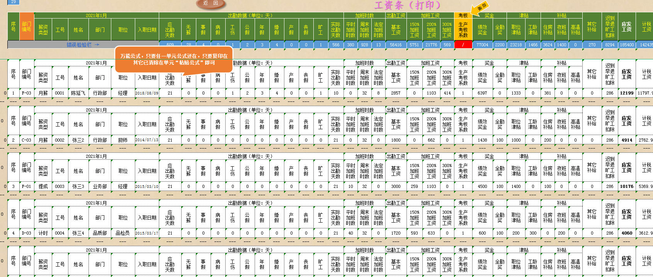Image resolution: width=653 pixels, height=277 pixels.
Task: Select the 厨师 position cell
Action: (x=123, y=140)
